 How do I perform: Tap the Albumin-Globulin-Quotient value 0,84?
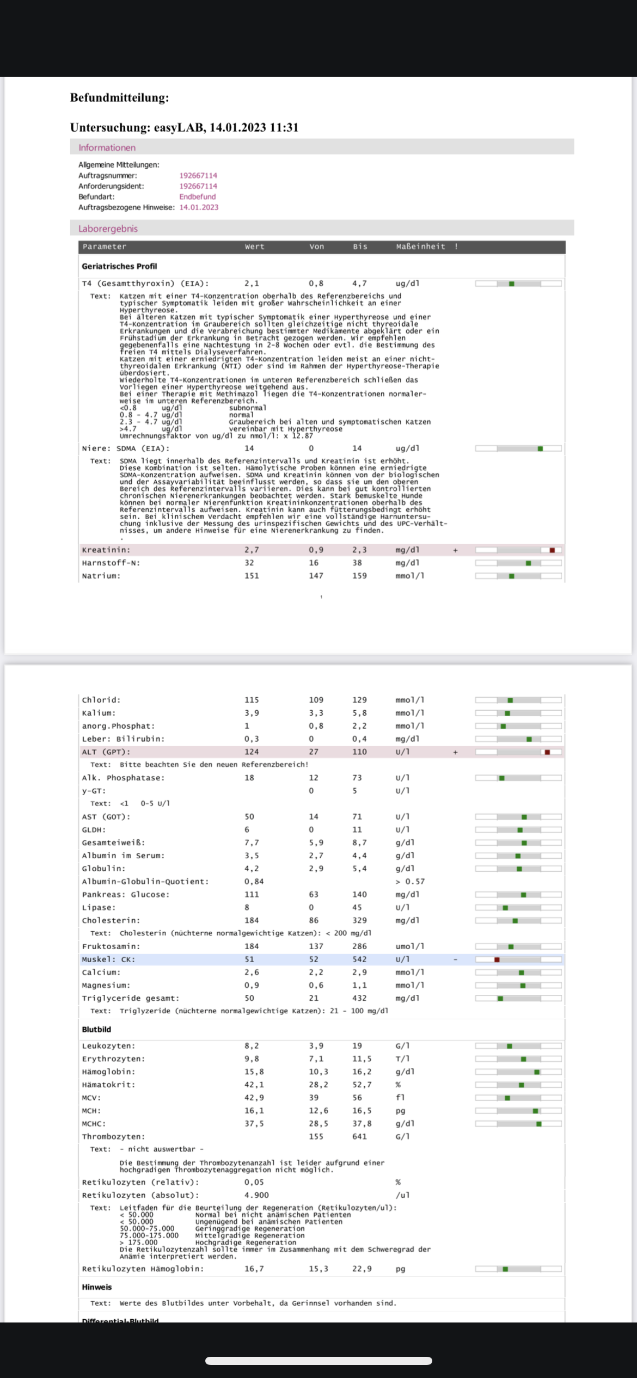pyautogui.click(x=254, y=882)
